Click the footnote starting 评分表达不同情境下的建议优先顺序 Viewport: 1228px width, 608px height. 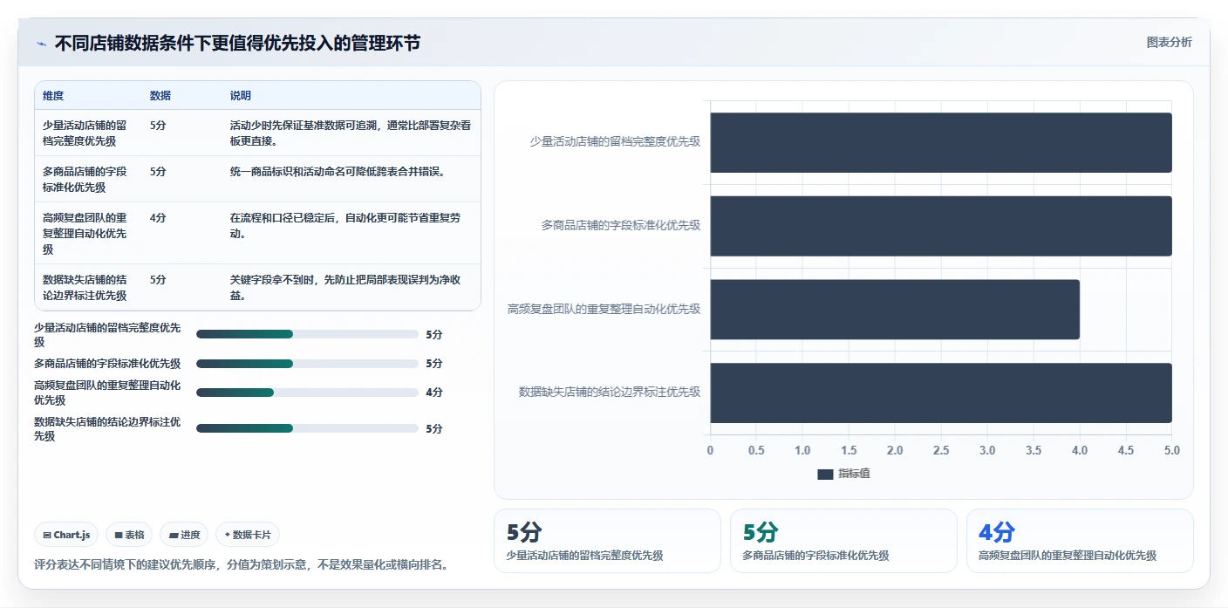tap(242, 564)
